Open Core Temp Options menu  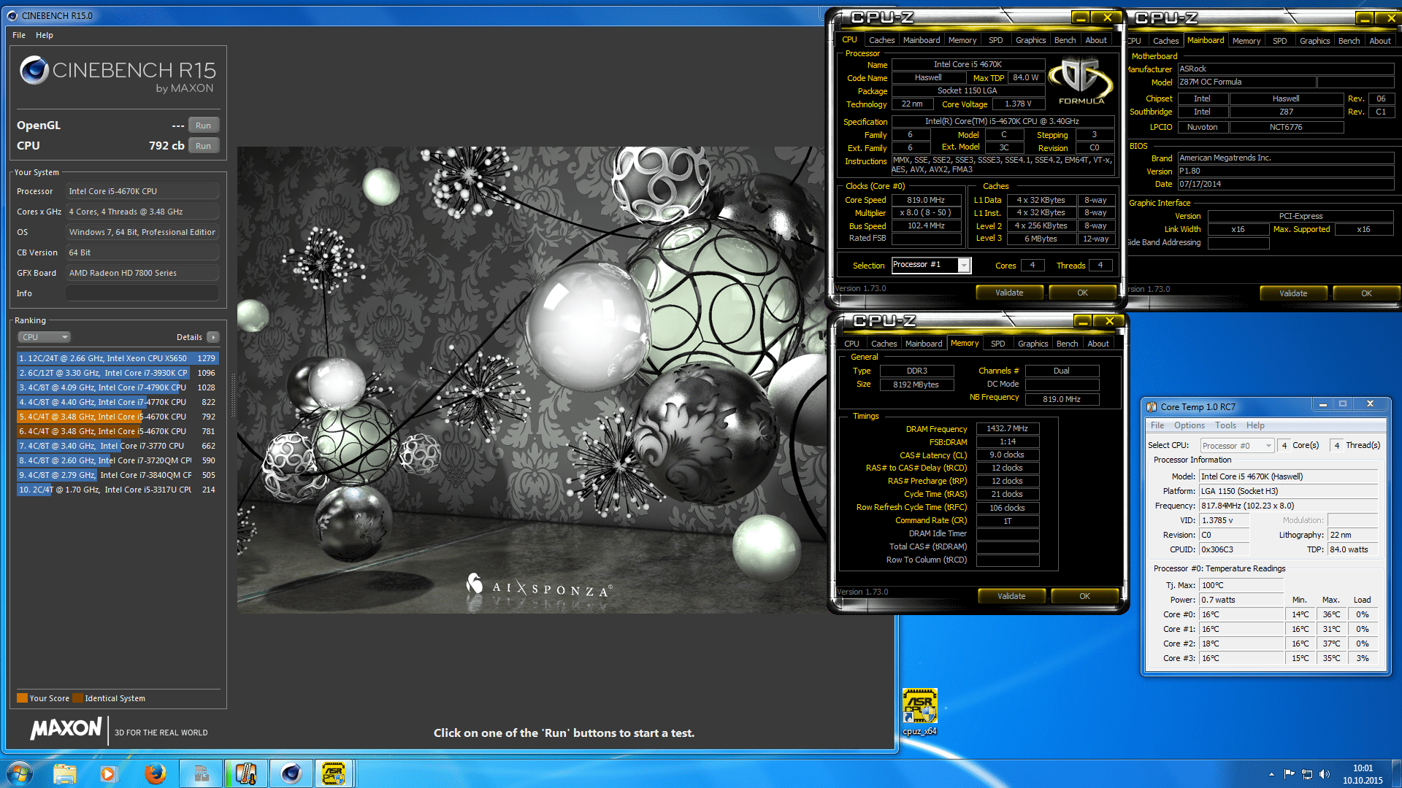pos(1189,425)
